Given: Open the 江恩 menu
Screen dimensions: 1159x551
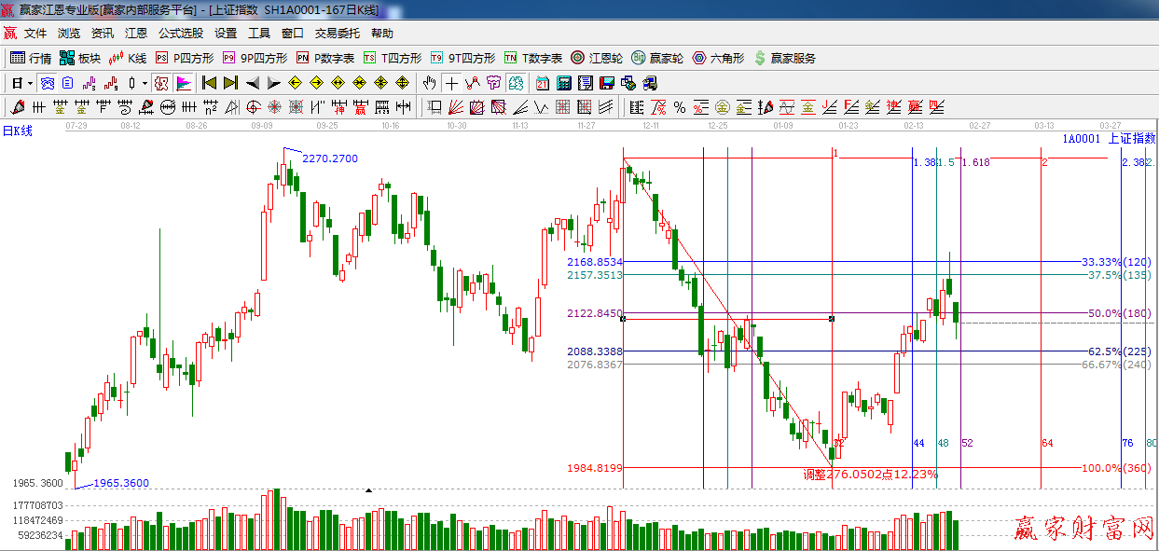Looking at the screenshot, I should point(136,34).
